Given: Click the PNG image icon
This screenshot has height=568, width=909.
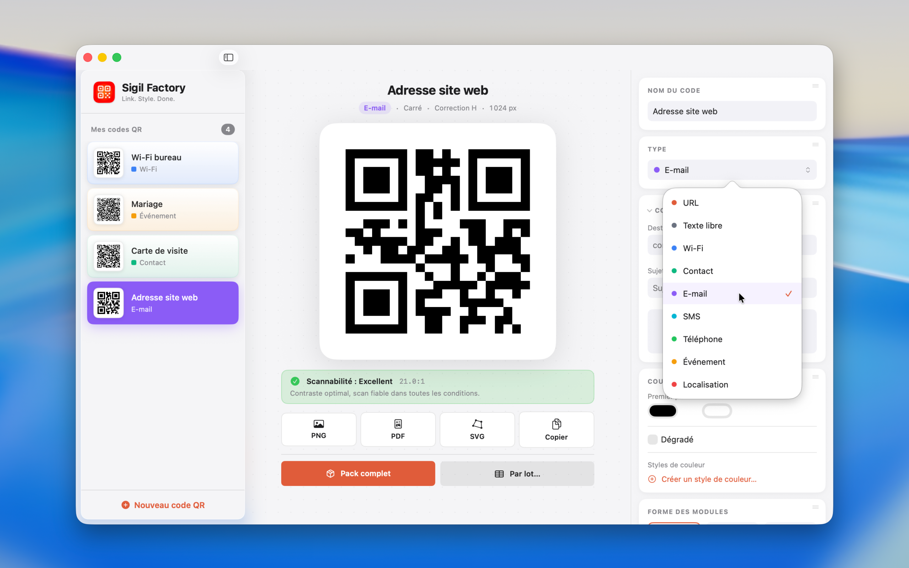Looking at the screenshot, I should [x=319, y=424].
